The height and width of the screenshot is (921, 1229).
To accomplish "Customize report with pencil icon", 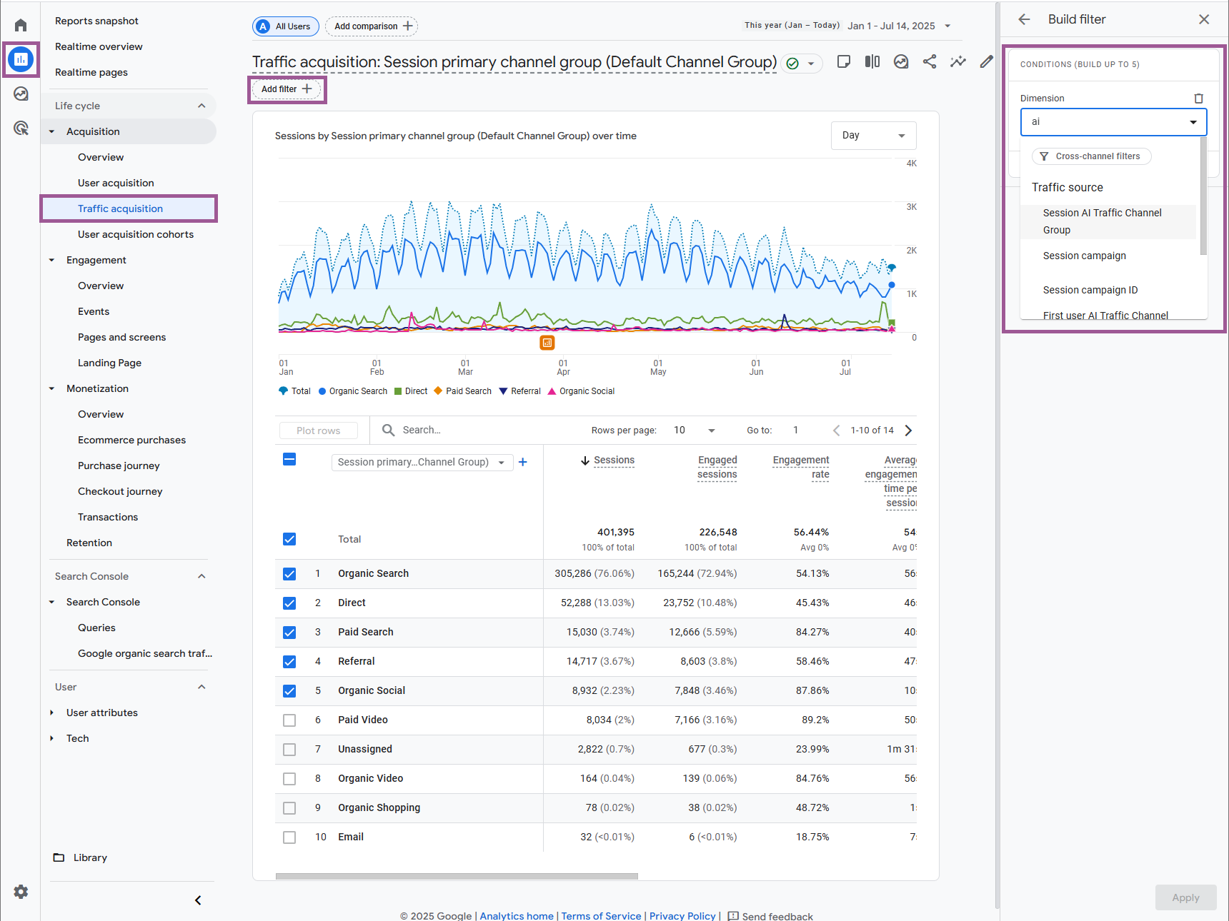I will pyautogui.click(x=987, y=61).
